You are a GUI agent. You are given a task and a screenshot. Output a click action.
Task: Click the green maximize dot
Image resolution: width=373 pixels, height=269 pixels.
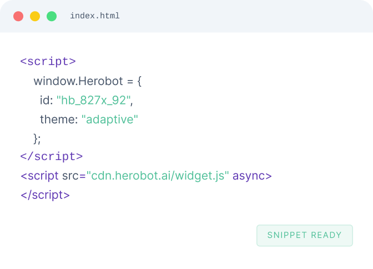click(x=52, y=16)
